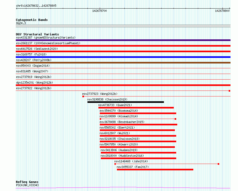Click the esv3678498 Besenbacher2015 label
This screenshot has width=238, height=191.
(x=122, y=122)
